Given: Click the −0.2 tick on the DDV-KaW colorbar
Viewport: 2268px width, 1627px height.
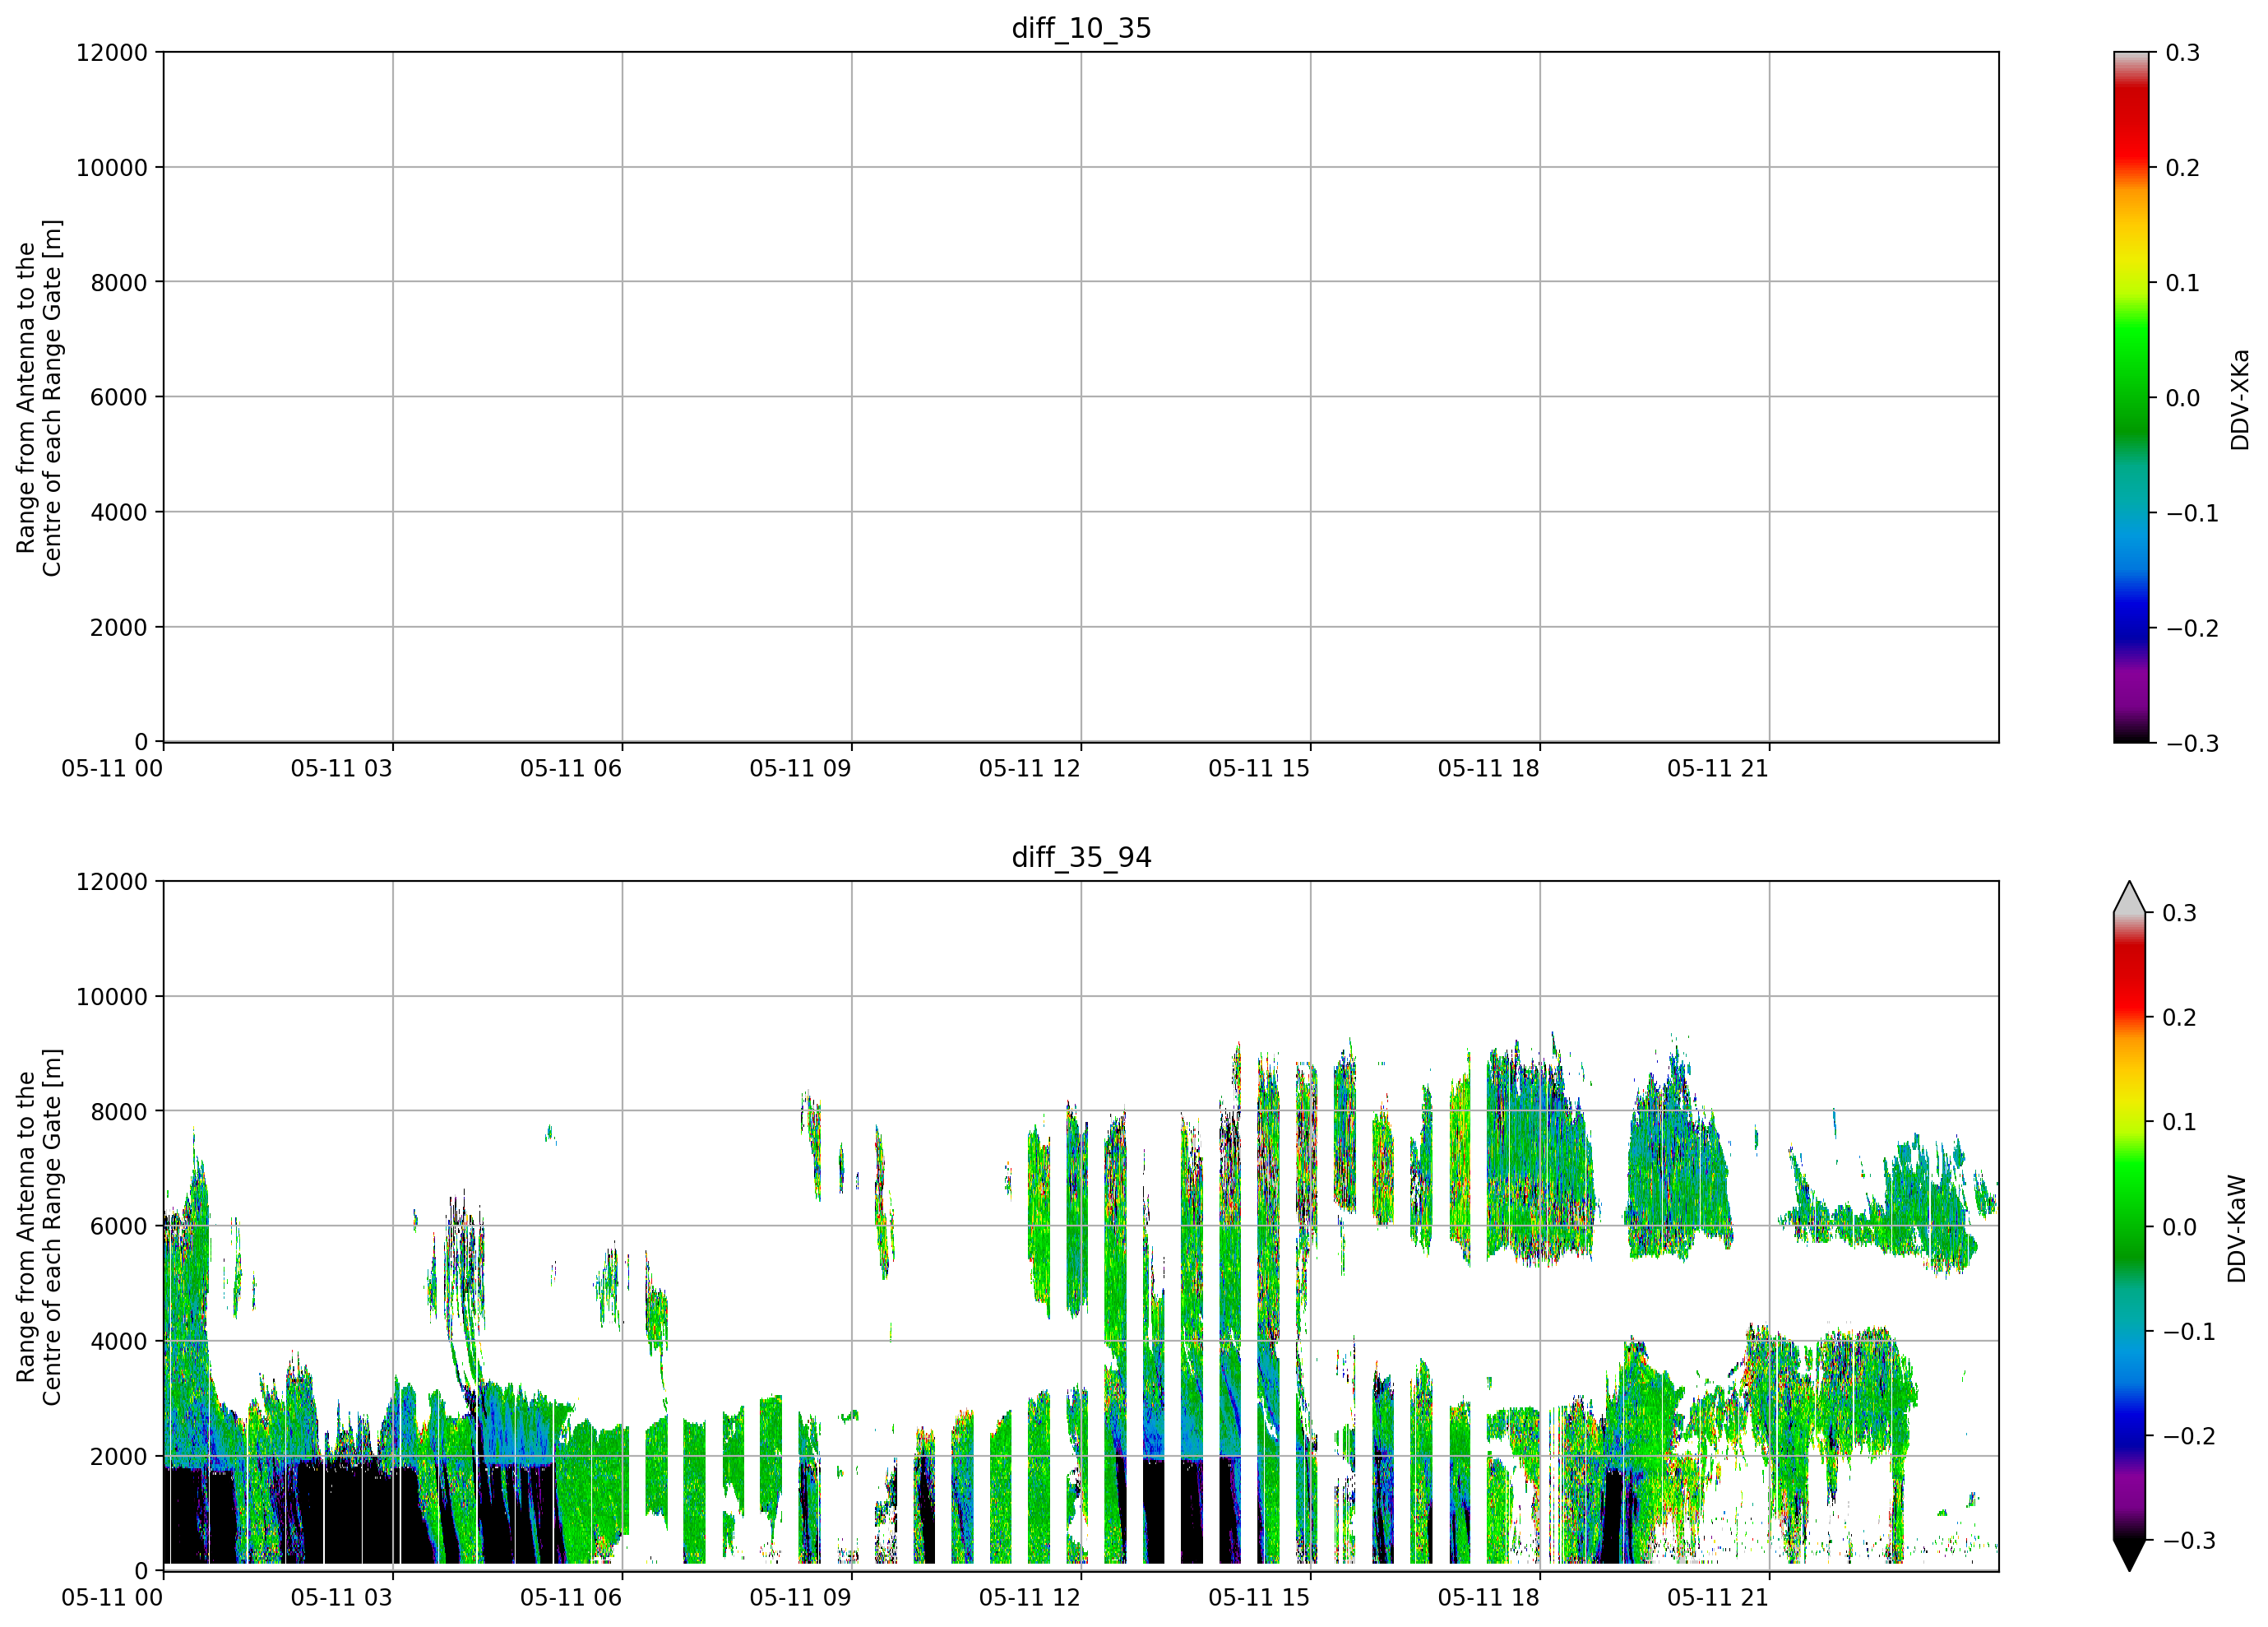Looking at the screenshot, I should coord(2190,1436).
